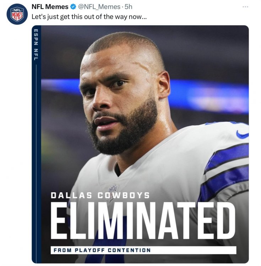Click the 5h timestamp of the tweet
Image resolution: width=261 pixels, height=266 pixels.
point(129,7)
